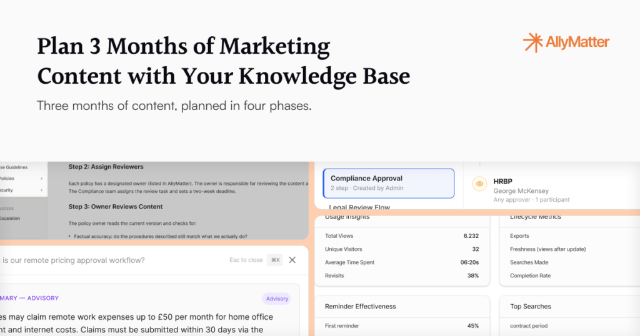Click the Average Time Spent label
This screenshot has width=640, height=336.
coord(349,262)
